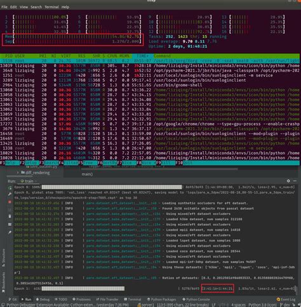Open the Debug tool window tab
Viewport: 301px width, 307px height.
coord(43,299)
